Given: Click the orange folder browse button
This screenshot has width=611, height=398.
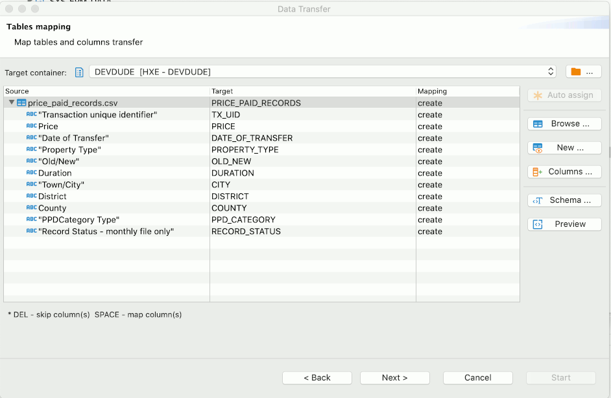Looking at the screenshot, I should coord(583,72).
